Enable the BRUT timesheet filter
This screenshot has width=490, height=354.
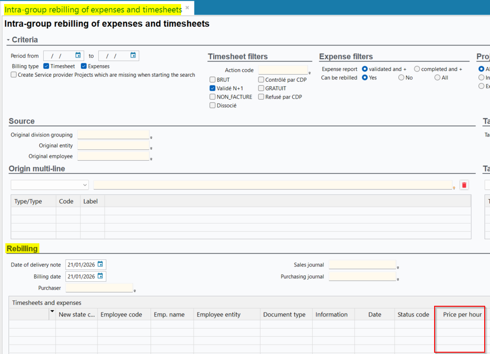212,79
